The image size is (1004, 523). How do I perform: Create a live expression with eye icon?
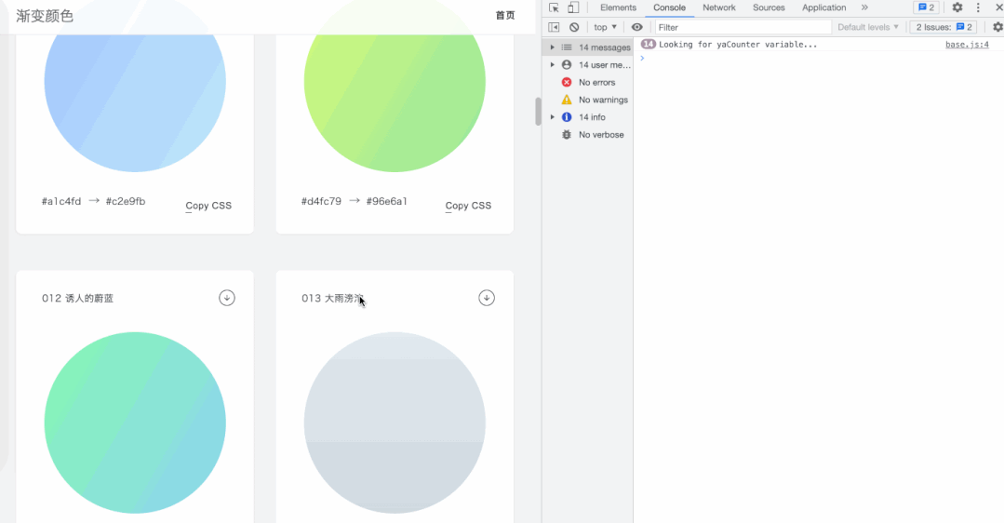636,27
